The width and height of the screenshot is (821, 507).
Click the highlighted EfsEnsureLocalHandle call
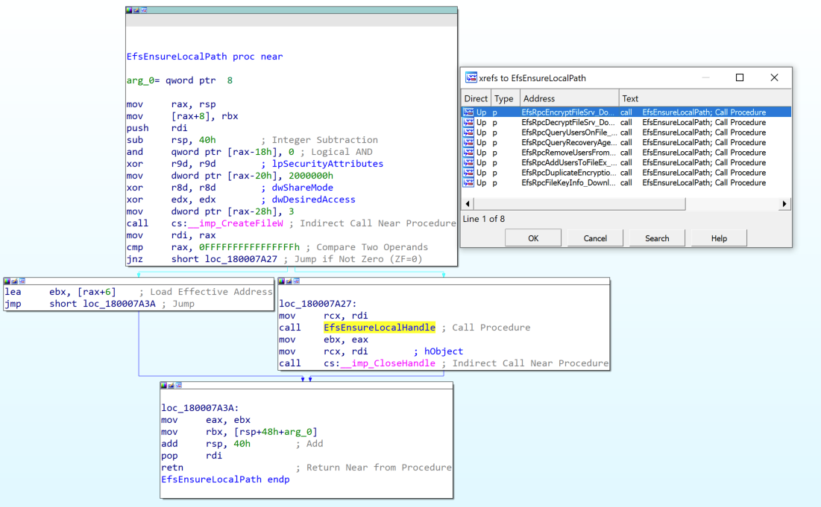point(379,328)
